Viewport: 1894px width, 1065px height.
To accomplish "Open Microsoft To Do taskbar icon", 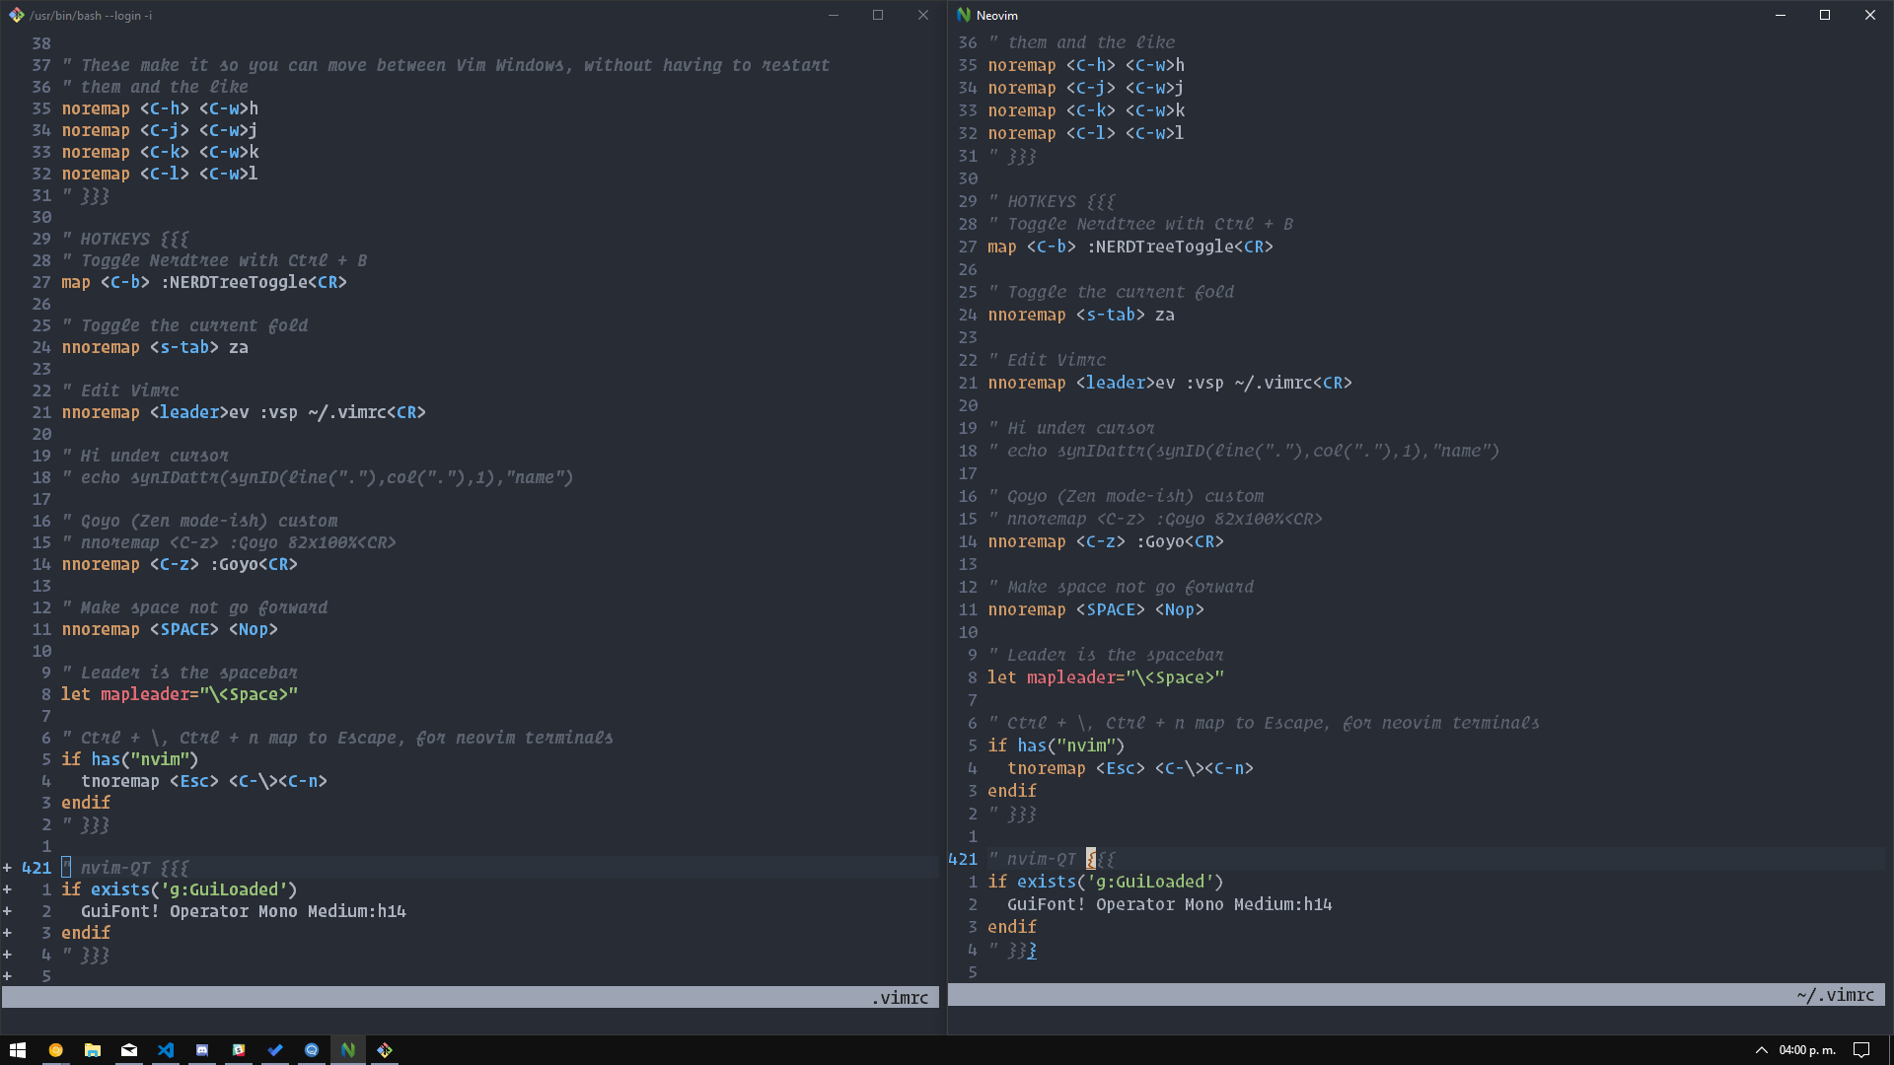I will [275, 1050].
